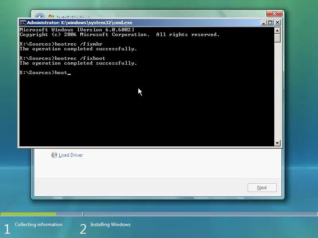This screenshot has height=238, width=318.
Task: Maximize the Administrator cmd.exe window
Action: [270, 23]
